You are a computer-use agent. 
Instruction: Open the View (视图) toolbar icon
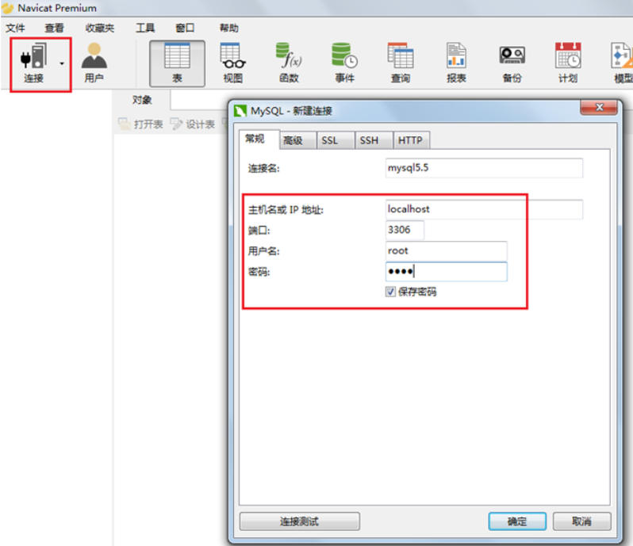pyautogui.click(x=233, y=55)
